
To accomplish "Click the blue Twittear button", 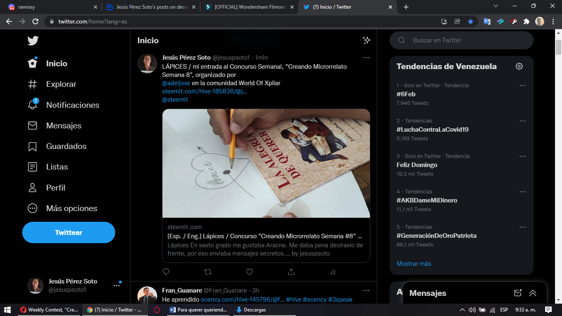I will (69, 232).
